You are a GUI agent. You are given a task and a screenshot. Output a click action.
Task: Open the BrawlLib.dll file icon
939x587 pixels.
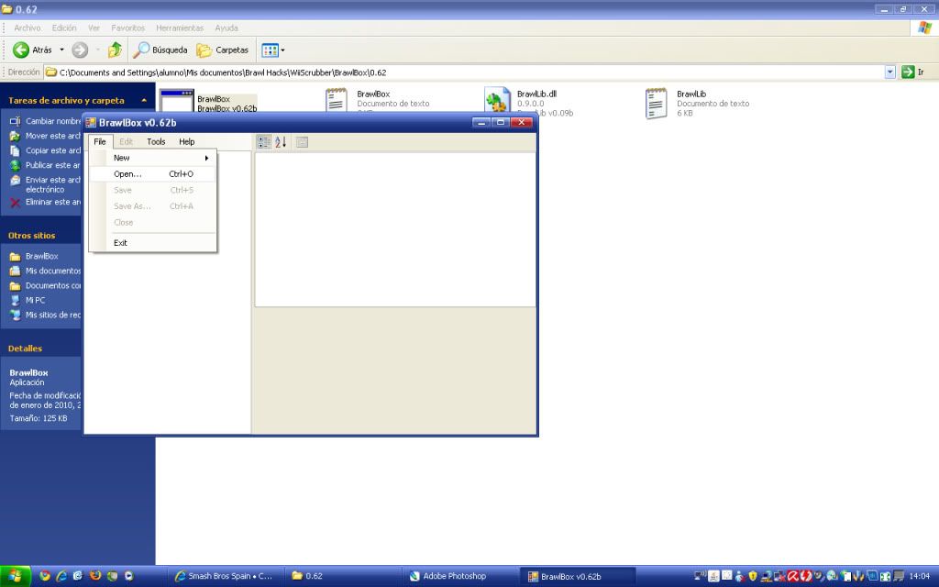coord(497,103)
